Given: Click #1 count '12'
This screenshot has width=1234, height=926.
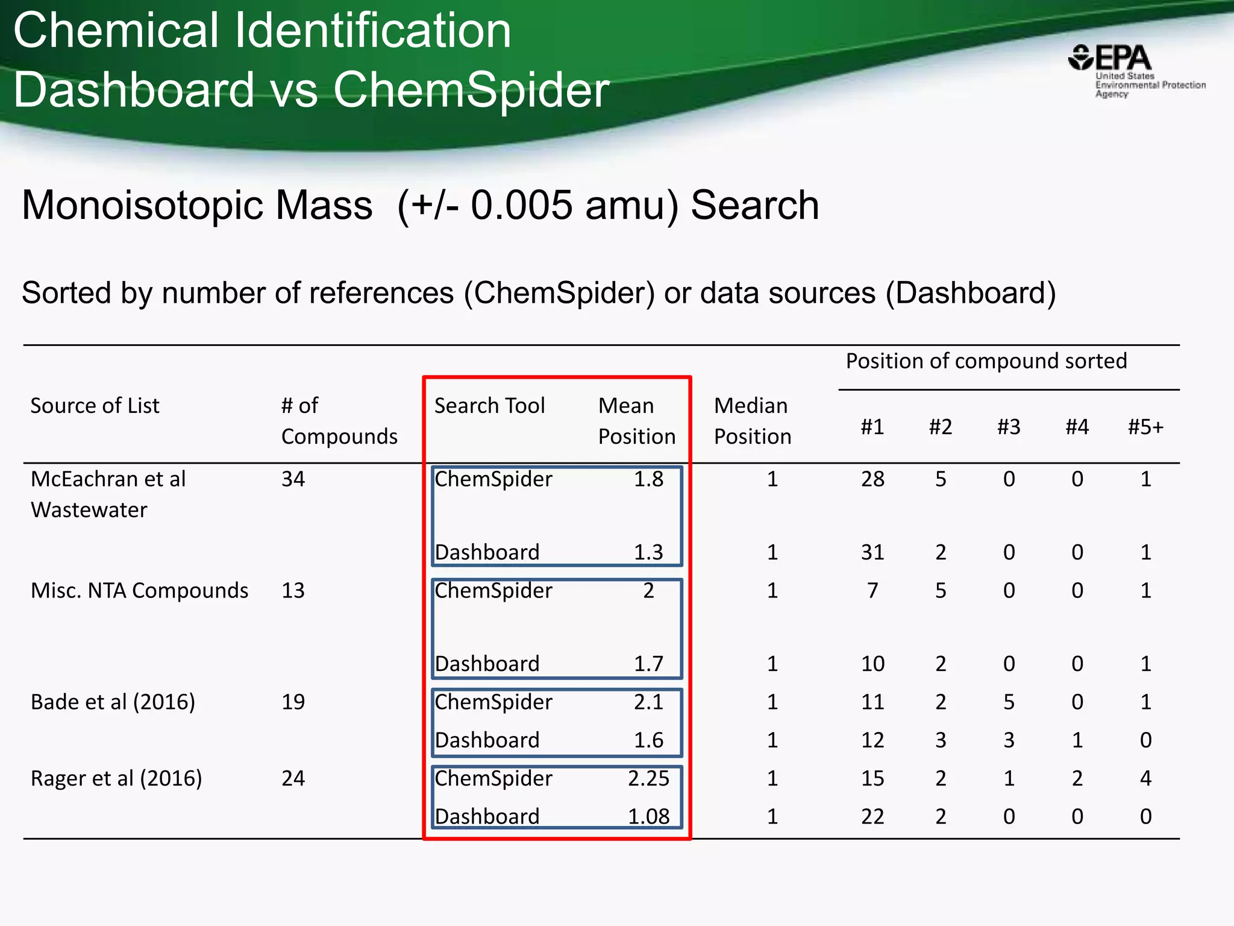Looking at the screenshot, I should coord(872,740).
